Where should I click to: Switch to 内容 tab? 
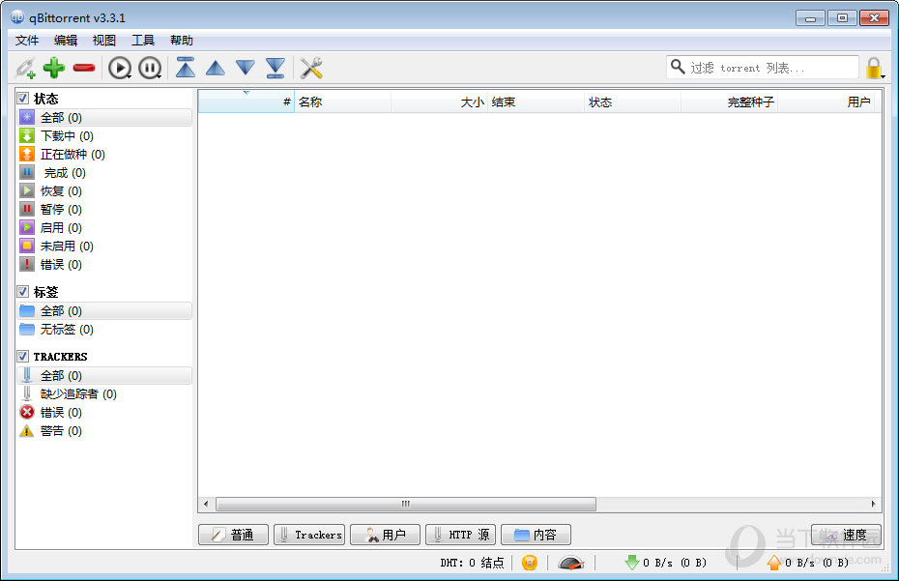(x=536, y=535)
